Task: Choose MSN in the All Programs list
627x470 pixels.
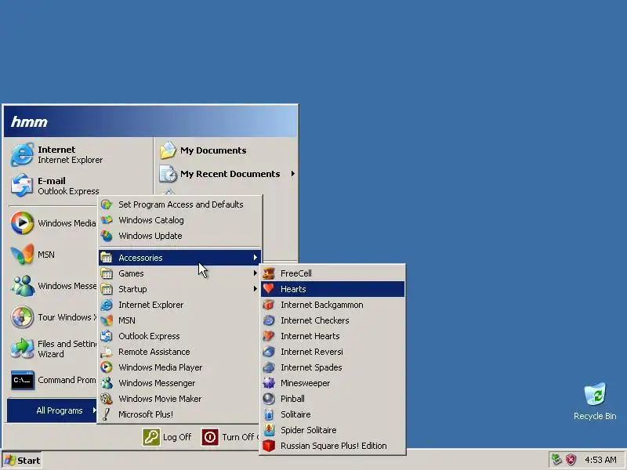Action: point(180,320)
